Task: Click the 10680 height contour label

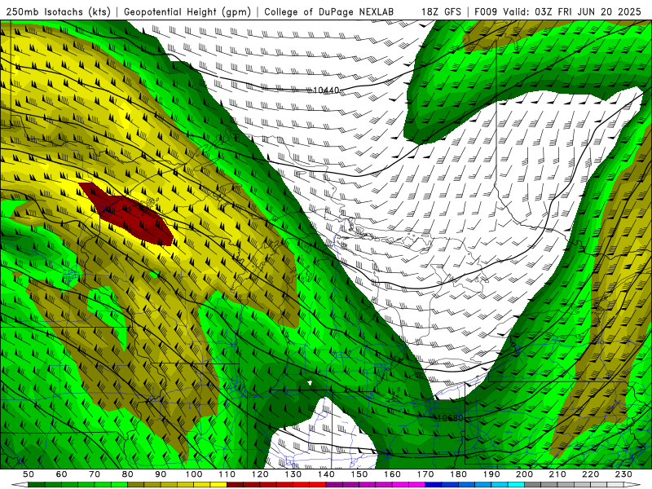Action: point(450,418)
